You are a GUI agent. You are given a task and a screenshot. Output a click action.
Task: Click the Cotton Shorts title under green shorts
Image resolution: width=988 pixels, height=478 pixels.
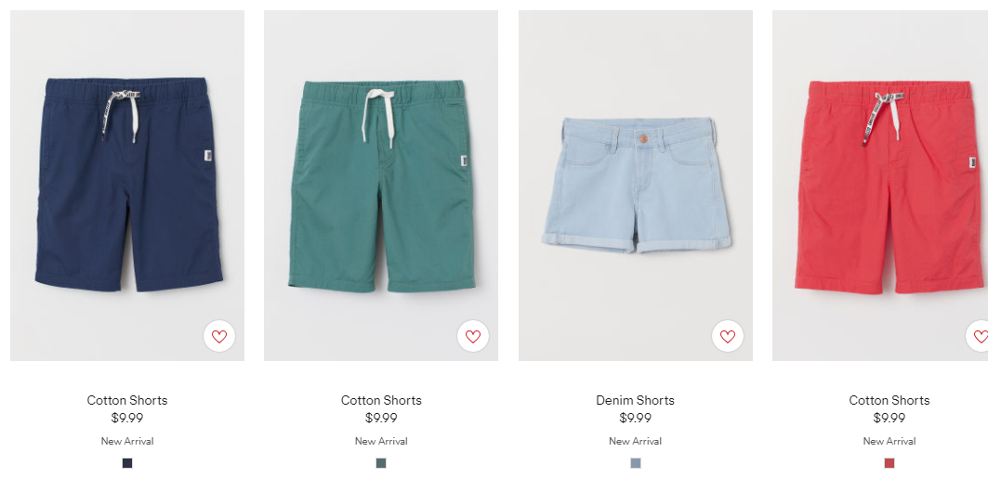pos(381,400)
